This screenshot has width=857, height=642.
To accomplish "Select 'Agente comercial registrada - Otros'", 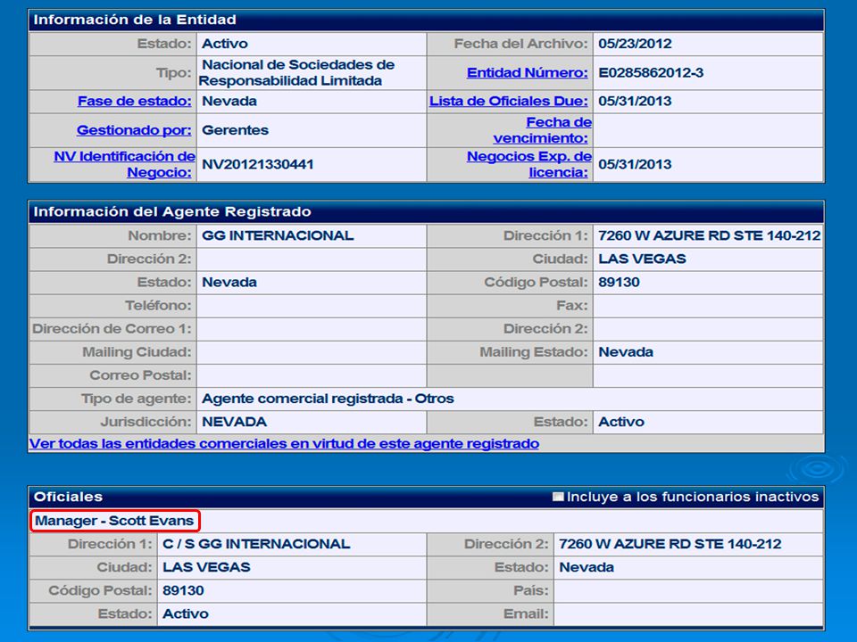I will tap(328, 399).
